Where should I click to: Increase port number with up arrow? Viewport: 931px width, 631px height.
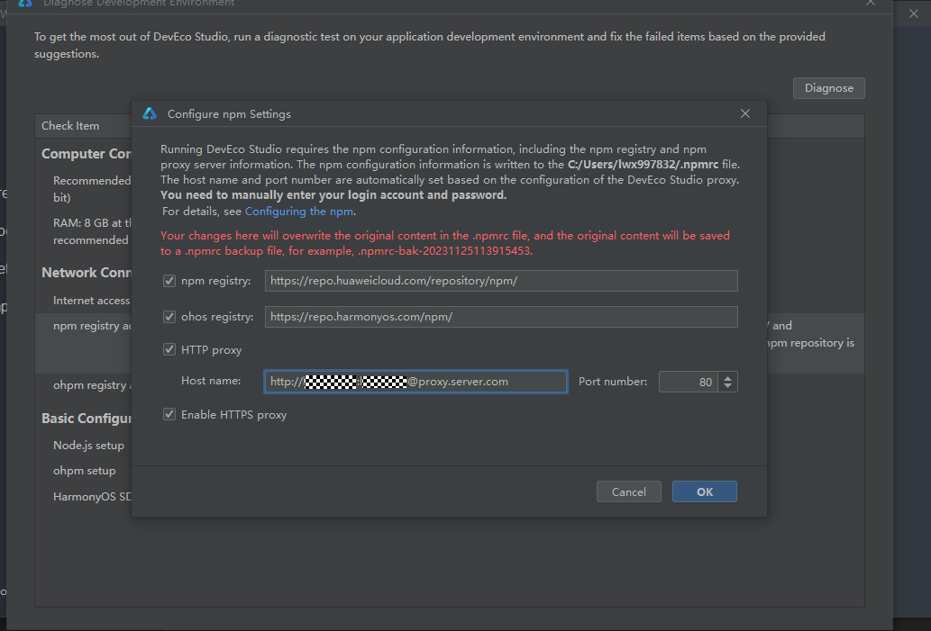[728, 377]
